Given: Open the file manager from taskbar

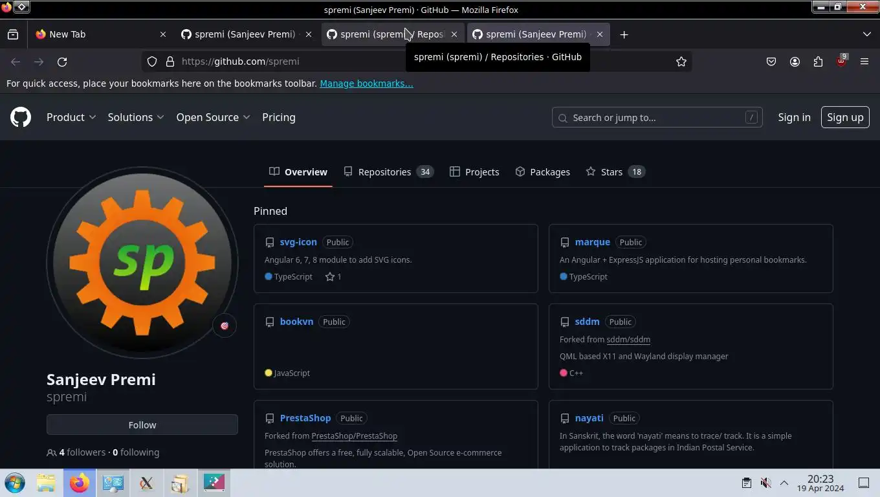Looking at the screenshot, I should point(46,483).
